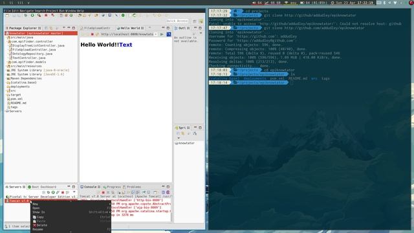Click Collapse All icon in Package Explorer
This screenshot has width=414, height=233.
46,28
